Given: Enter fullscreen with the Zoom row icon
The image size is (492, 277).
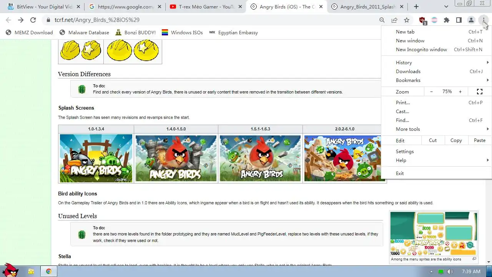Looking at the screenshot, I should pyautogui.click(x=480, y=92).
